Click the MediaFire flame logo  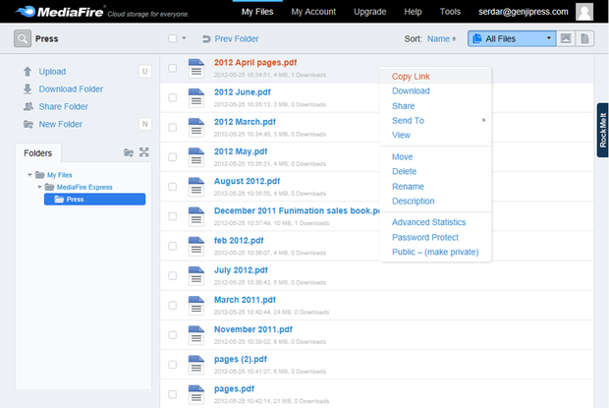coord(26,12)
